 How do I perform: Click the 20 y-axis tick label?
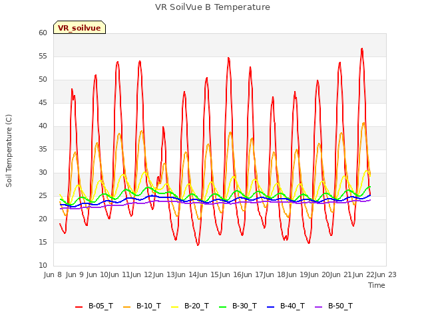[43, 219]
